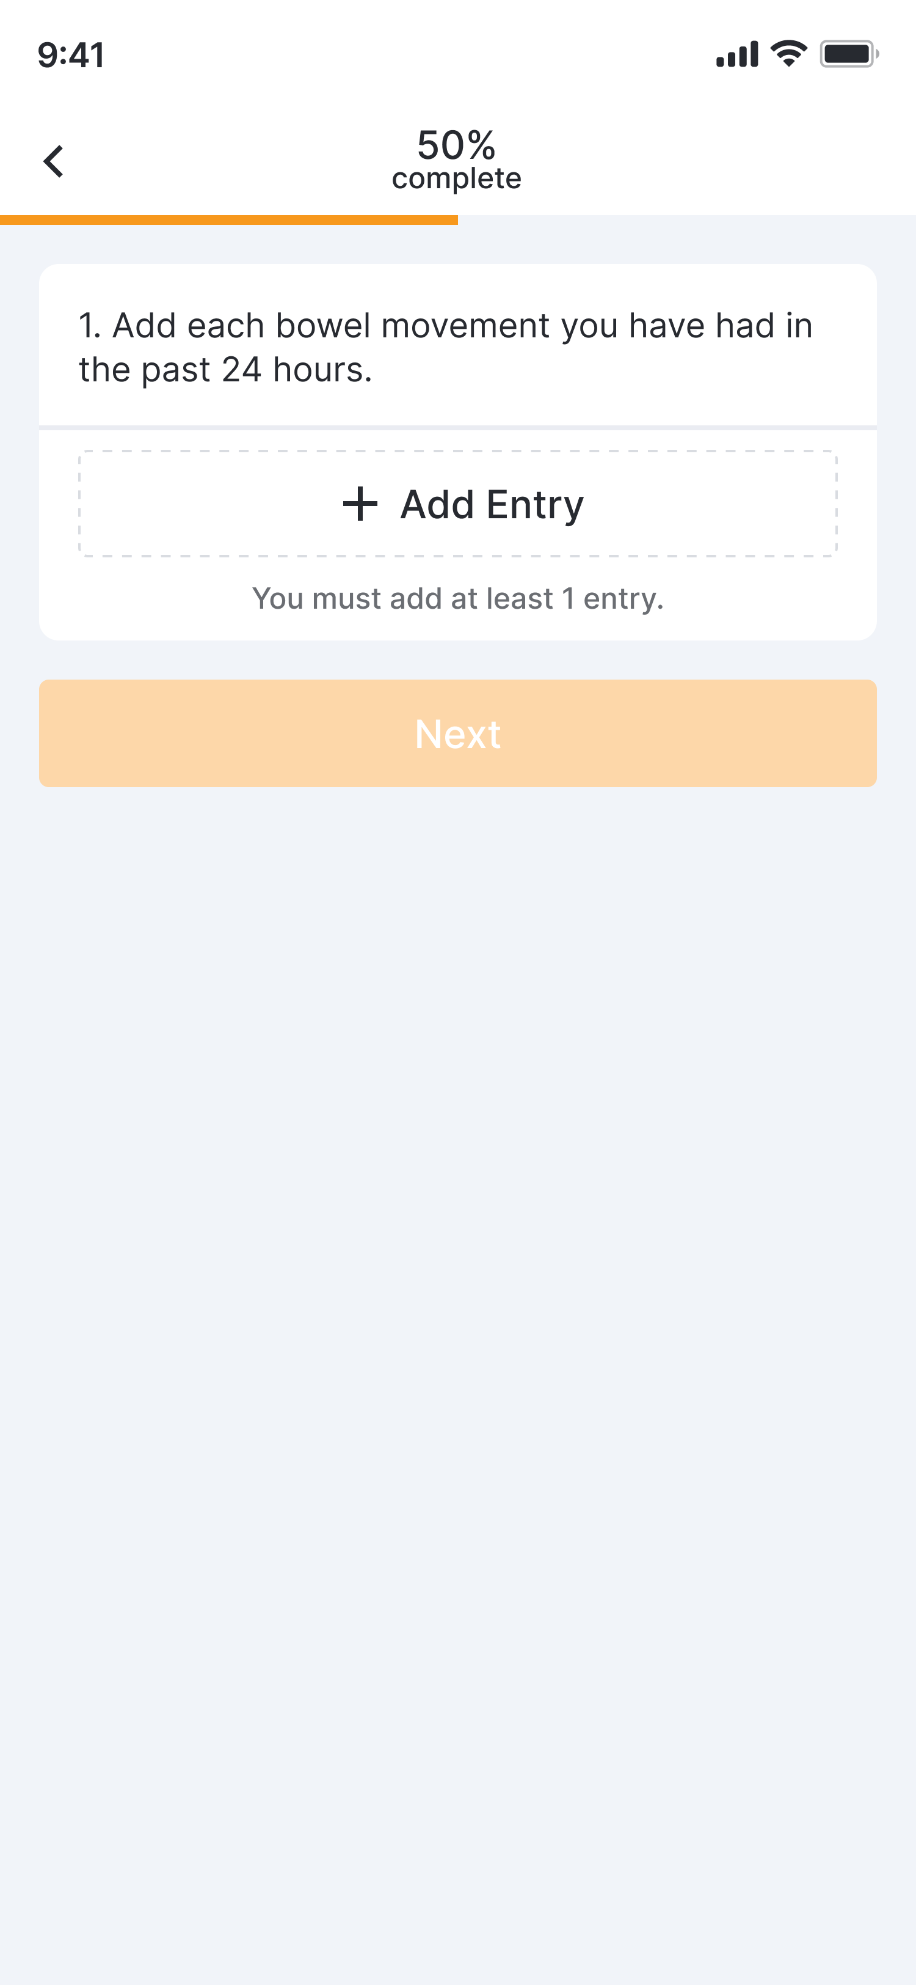Tap the cellular signal bars icon

point(736,54)
